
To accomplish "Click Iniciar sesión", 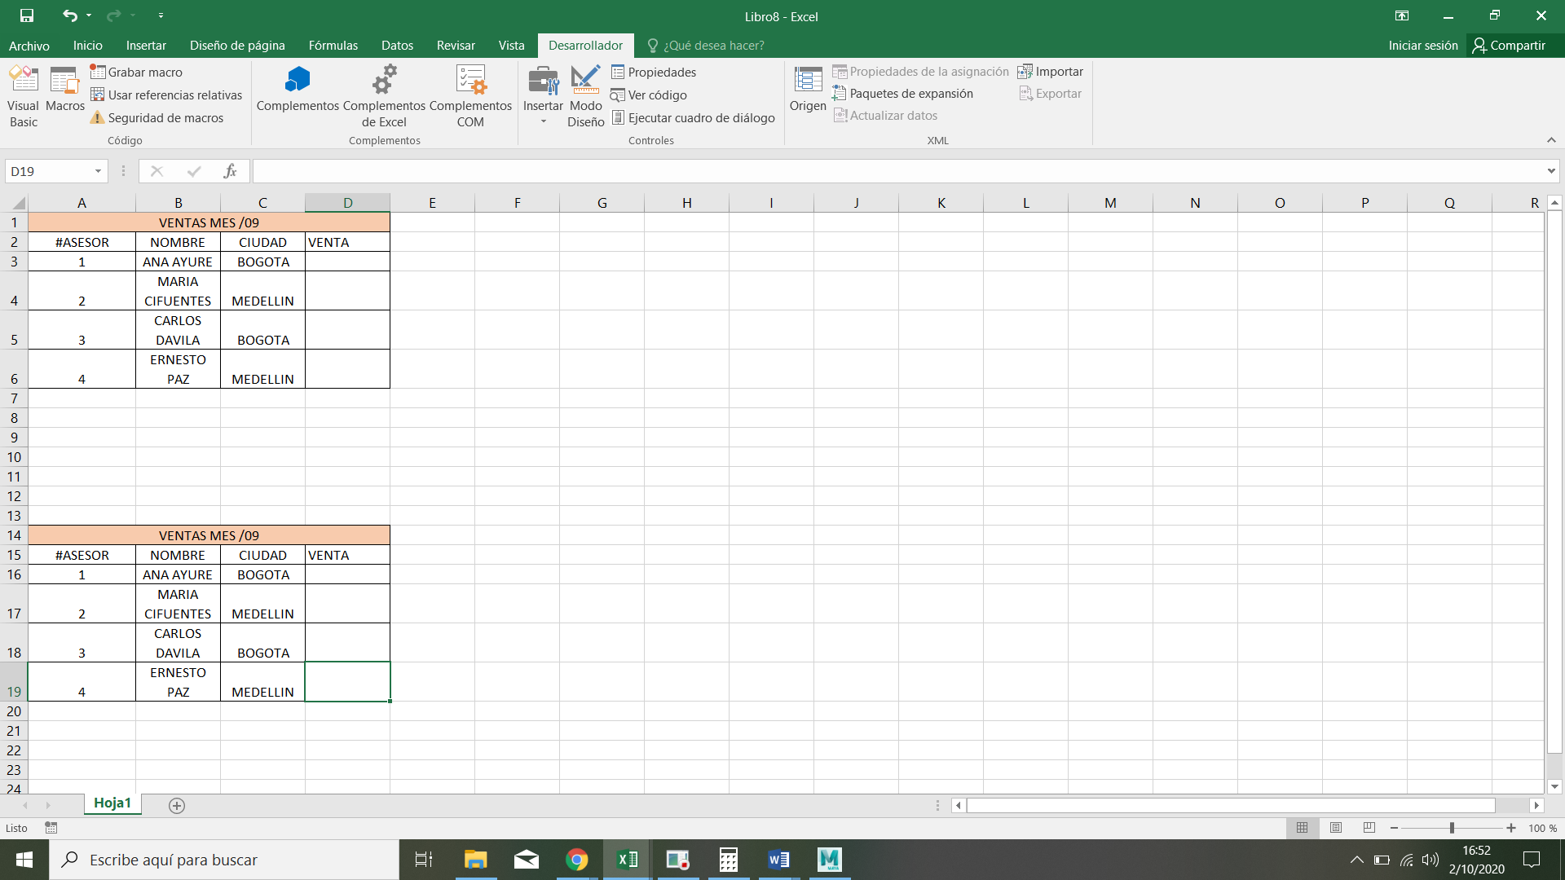I will (1422, 45).
